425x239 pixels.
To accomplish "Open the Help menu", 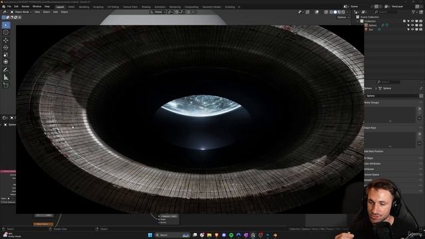I will pyautogui.click(x=47, y=7).
